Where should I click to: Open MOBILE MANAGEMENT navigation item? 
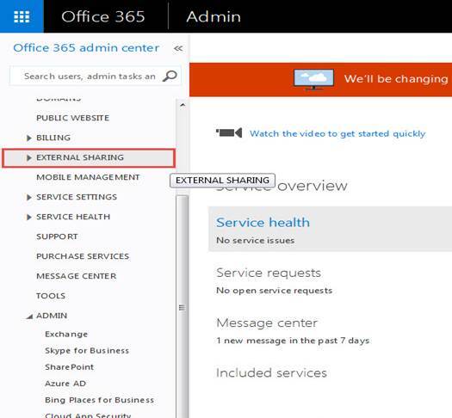point(88,177)
